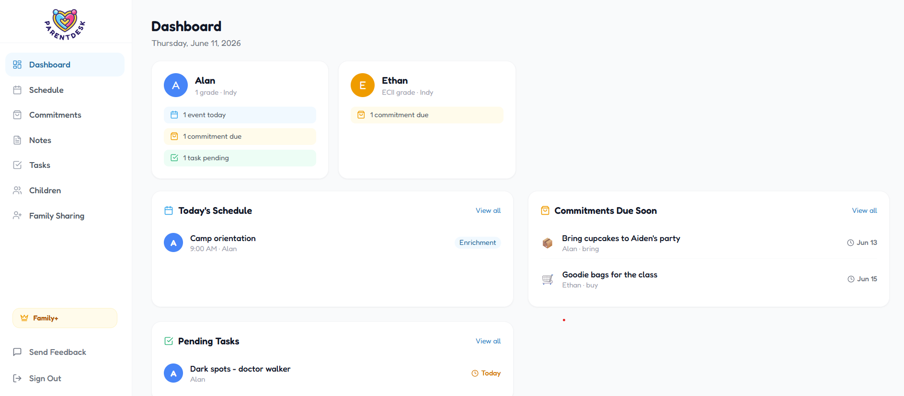Click the 'Today' due label on task
Image resolution: width=904 pixels, height=396 pixels.
coord(491,373)
